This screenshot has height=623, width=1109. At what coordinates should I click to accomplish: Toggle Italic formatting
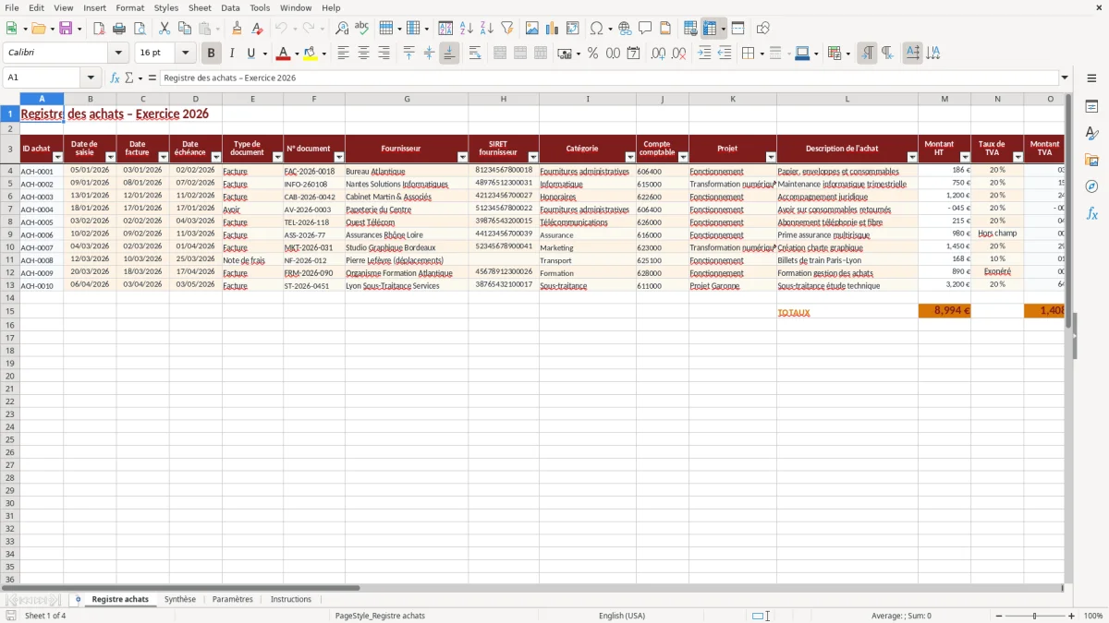coord(231,54)
